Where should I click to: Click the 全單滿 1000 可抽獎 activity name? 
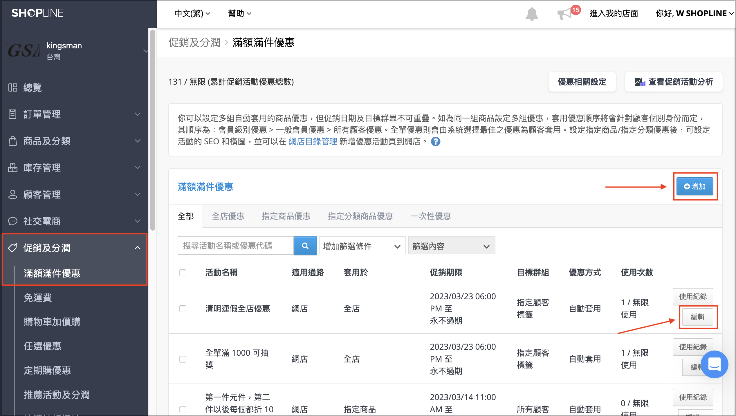point(237,359)
